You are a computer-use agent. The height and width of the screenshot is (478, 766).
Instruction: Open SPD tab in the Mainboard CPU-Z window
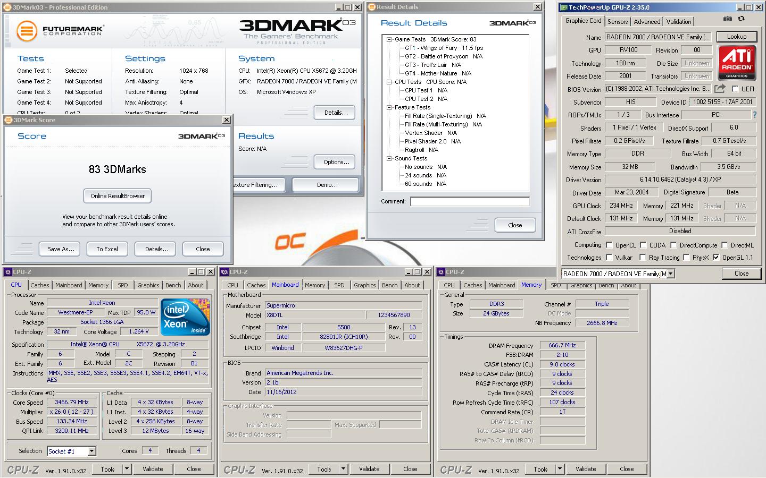339,285
